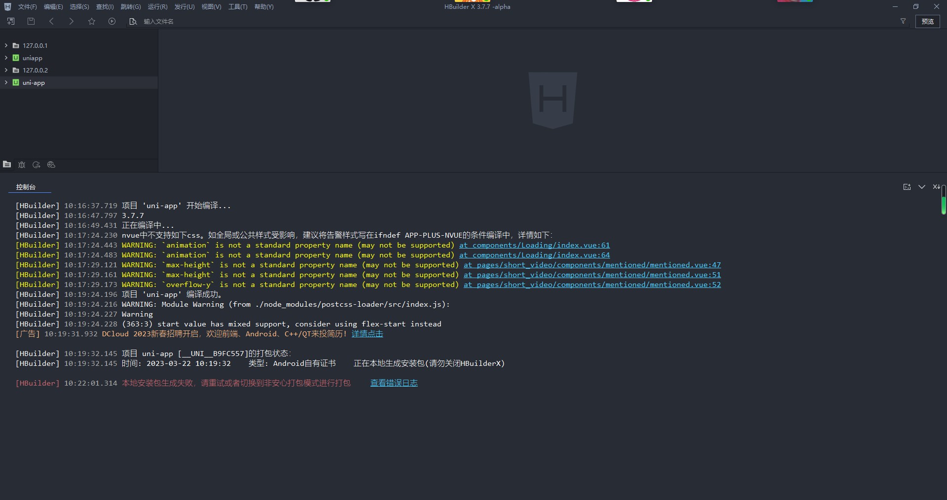947x500 pixels.
Task: Click the '编译成功' log line
Action: (x=119, y=294)
